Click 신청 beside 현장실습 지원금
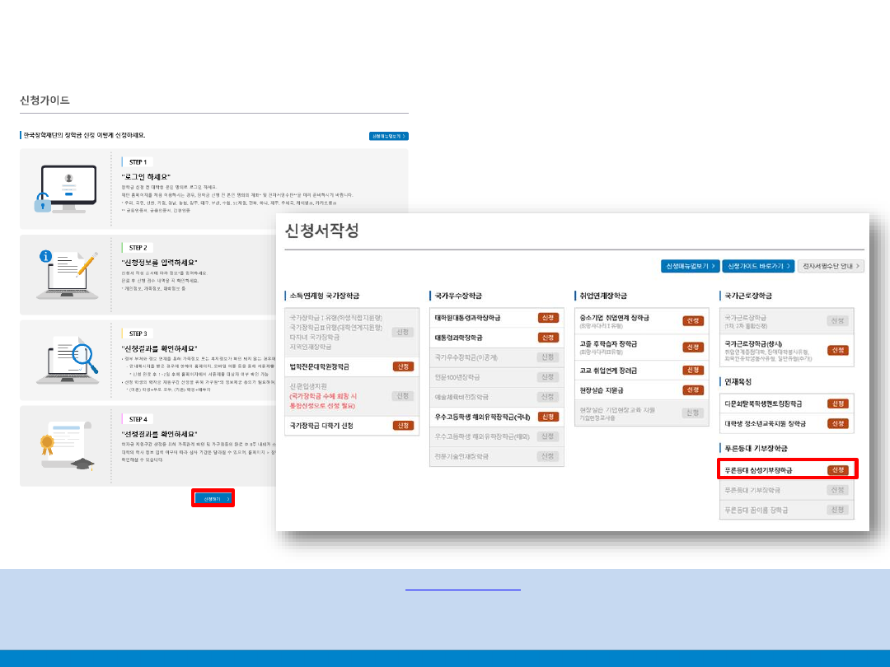The image size is (890, 667). pos(692,390)
